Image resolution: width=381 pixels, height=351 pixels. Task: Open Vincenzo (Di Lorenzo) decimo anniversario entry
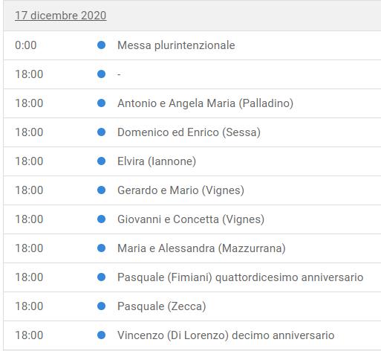click(x=226, y=335)
